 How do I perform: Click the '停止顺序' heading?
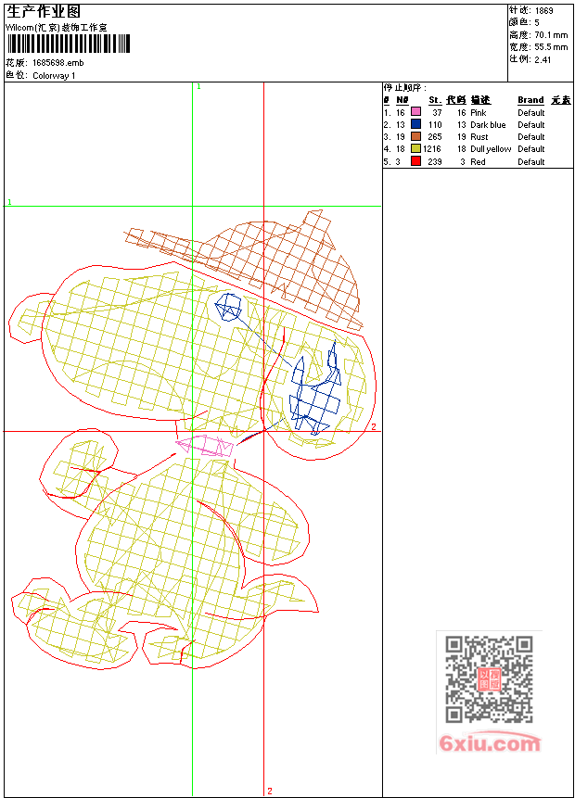click(403, 87)
